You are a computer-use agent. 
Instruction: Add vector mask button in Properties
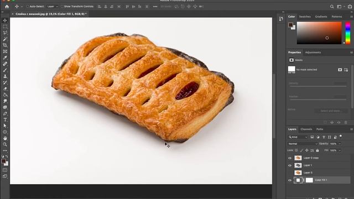click(x=346, y=70)
